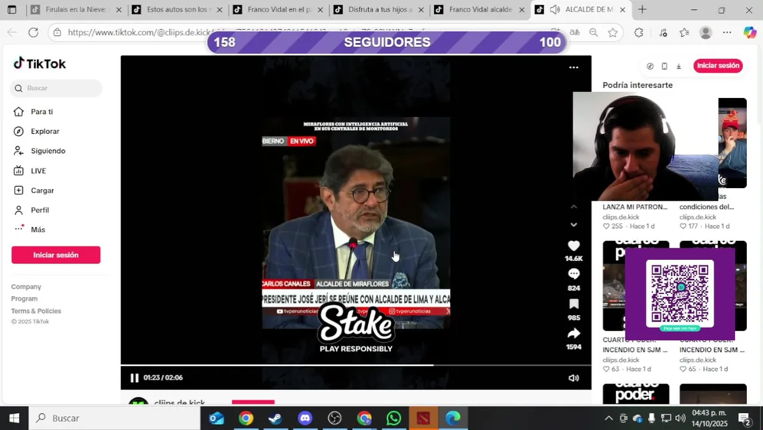
Task: Open WhatsApp from the taskbar
Action: tap(393, 418)
